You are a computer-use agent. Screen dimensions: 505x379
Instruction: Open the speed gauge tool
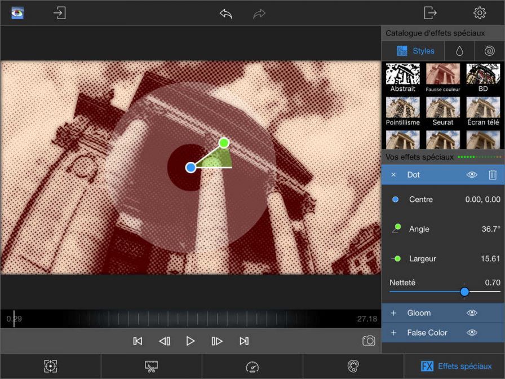252,367
